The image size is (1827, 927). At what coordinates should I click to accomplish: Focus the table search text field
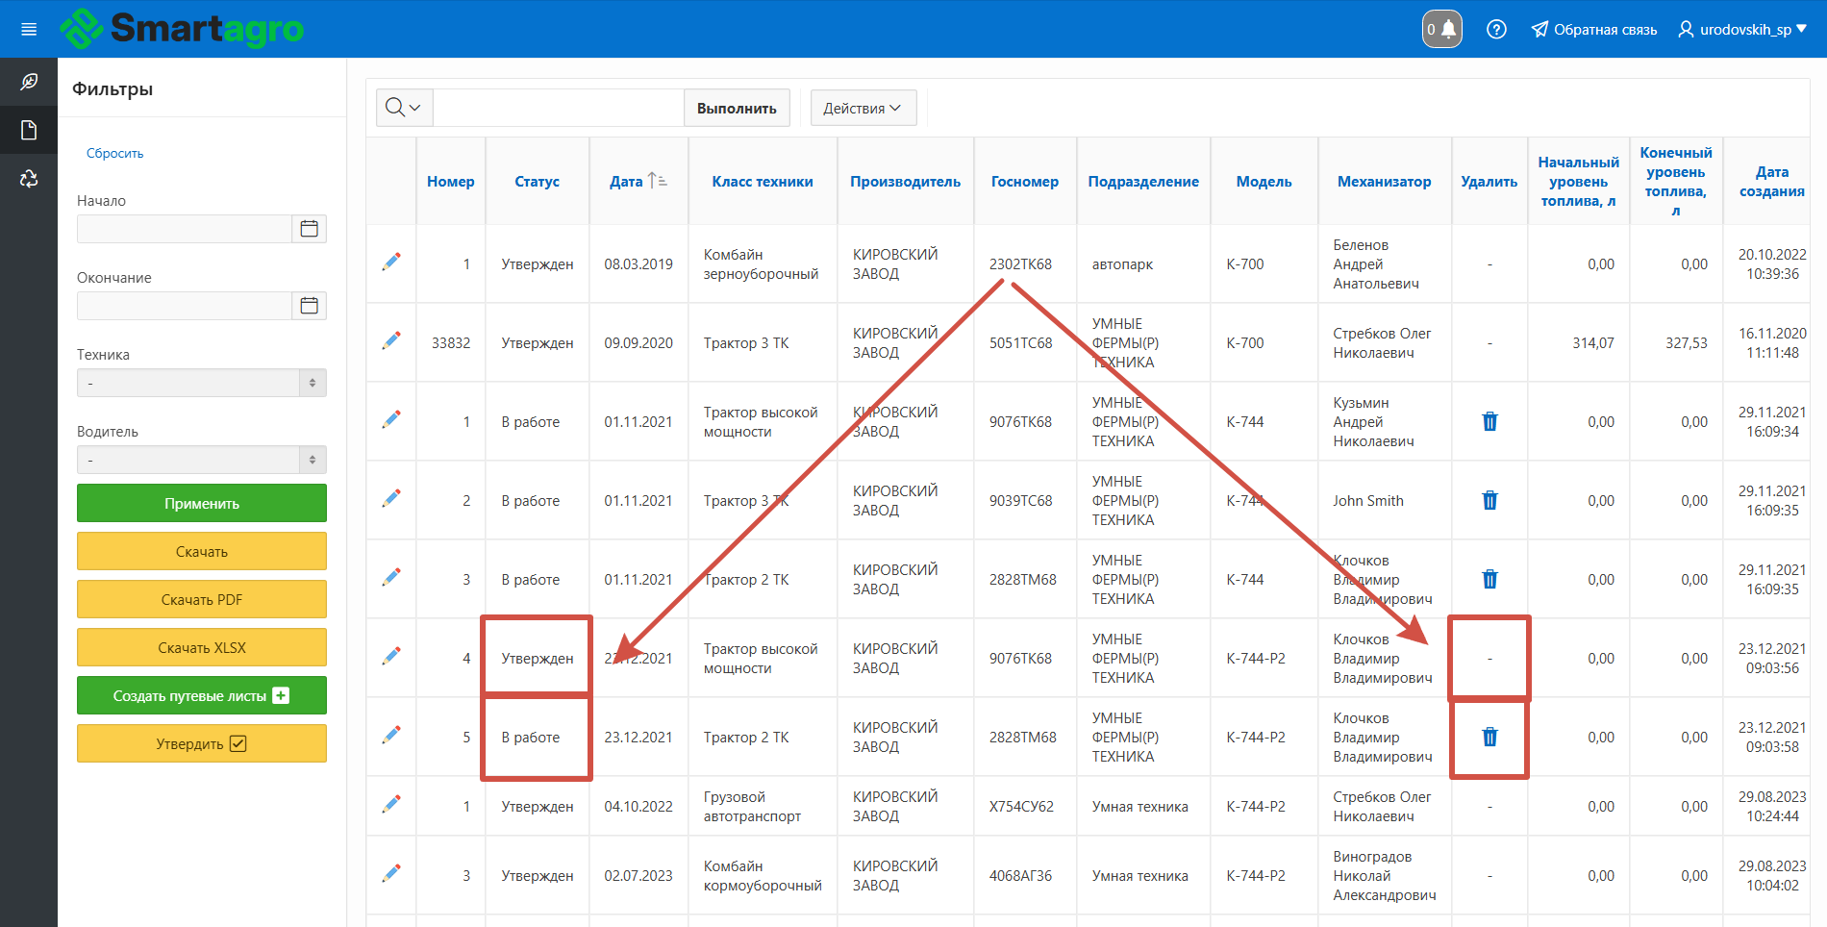pyautogui.click(x=558, y=108)
